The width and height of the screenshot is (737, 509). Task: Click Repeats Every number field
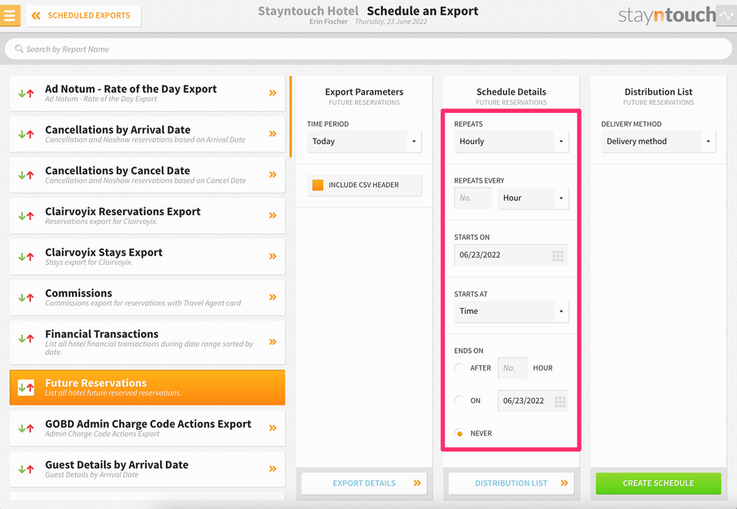pyautogui.click(x=473, y=198)
